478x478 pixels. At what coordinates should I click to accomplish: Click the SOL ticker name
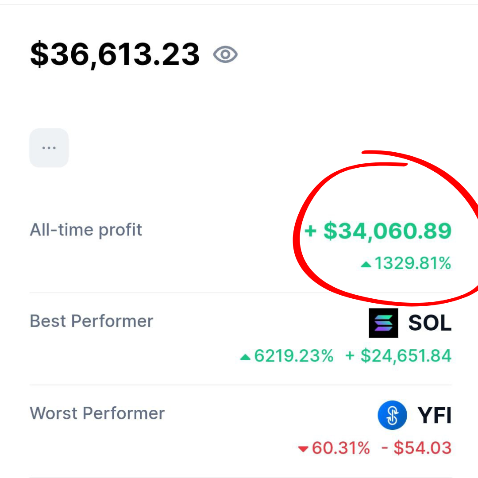[x=429, y=324]
